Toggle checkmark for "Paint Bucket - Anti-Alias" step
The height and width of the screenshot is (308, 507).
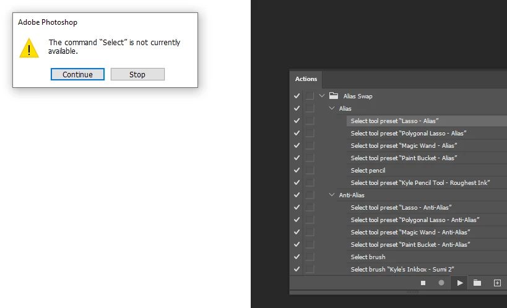pyautogui.click(x=297, y=244)
